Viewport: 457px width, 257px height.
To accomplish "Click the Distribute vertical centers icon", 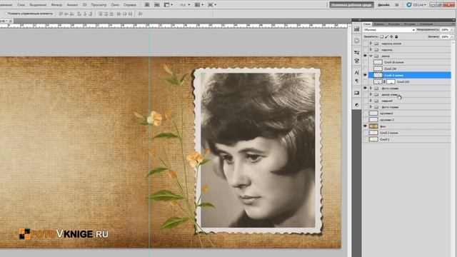I will 106,14.
